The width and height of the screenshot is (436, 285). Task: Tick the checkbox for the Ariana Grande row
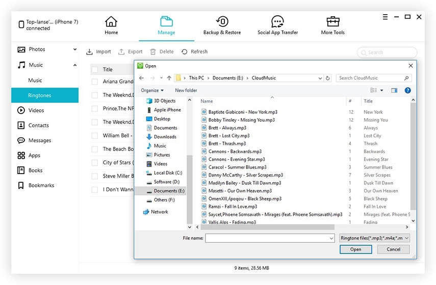pos(94,81)
